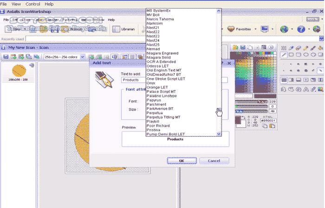Select the rectangle shape tool
The image size is (325, 208).
point(291,55)
